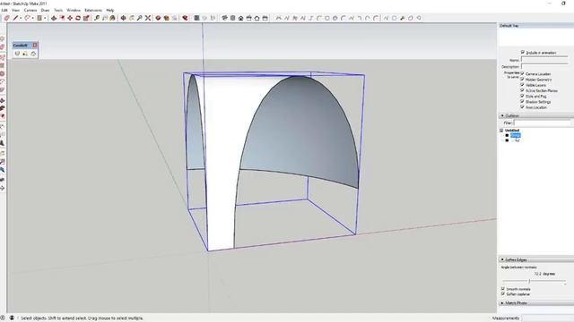
Task: Uncheck Camera Location property
Action: click(522, 73)
